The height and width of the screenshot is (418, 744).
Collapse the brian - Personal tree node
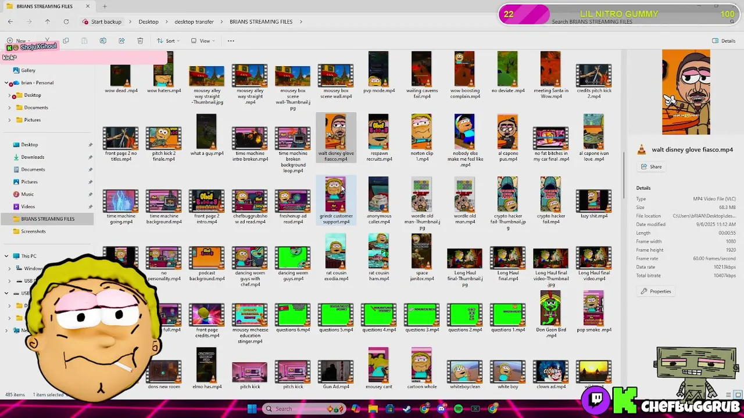[x=6, y=83]
